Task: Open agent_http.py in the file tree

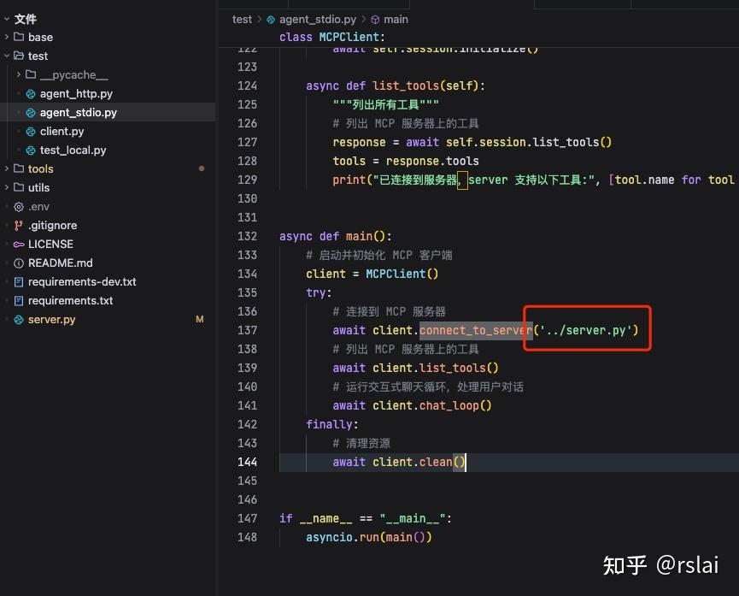Action: click(76, 94)
